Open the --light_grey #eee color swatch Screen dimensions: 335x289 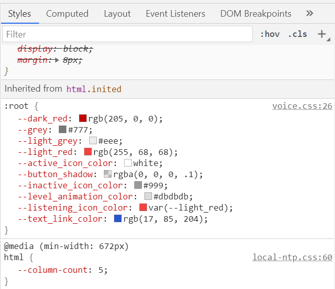pyautogui.click(x=93, y=141)
